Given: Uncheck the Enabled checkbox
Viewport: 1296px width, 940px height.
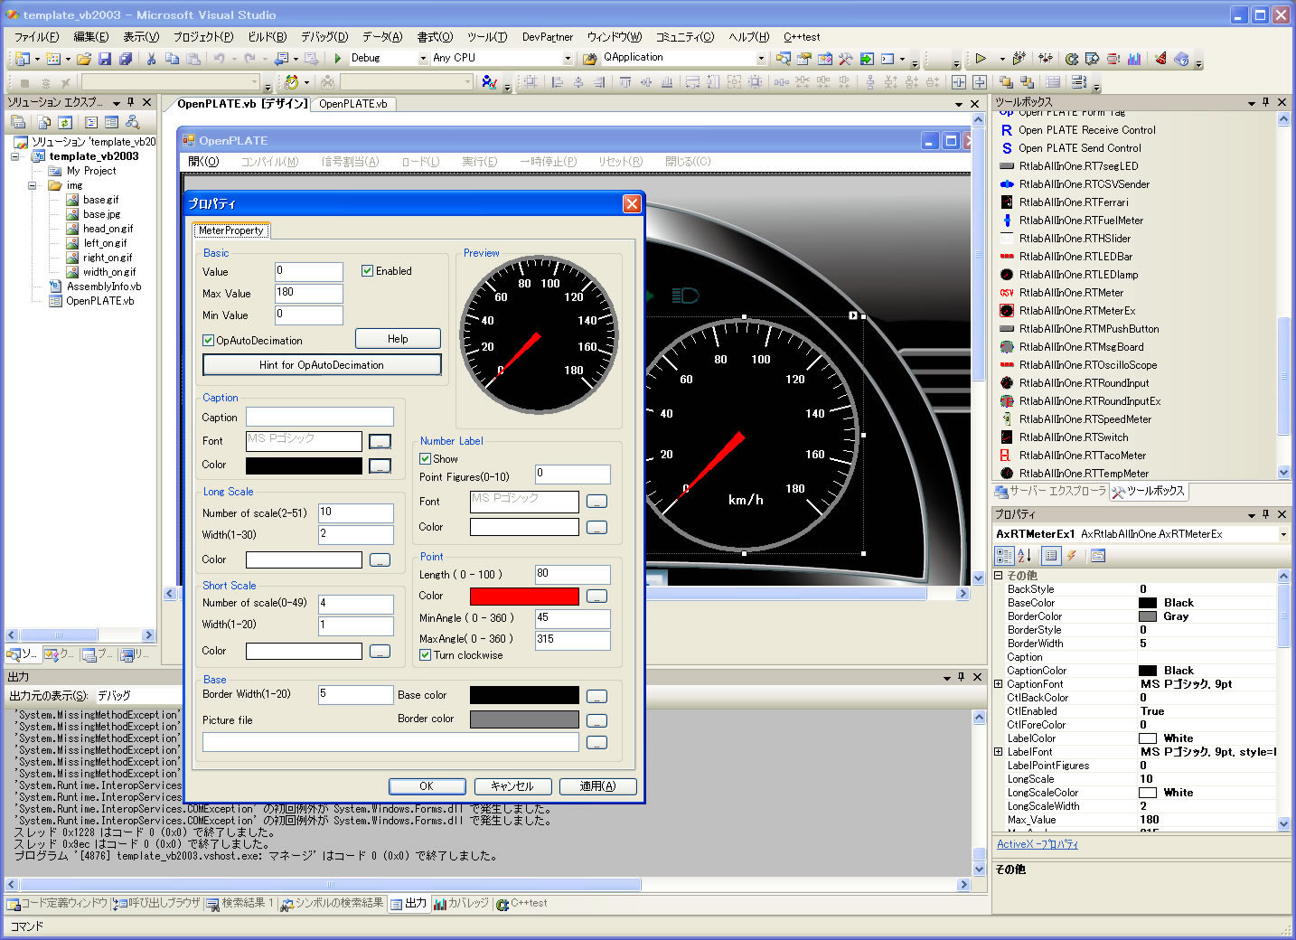Looking at the screenshot, I should click(x=368, y=271).
